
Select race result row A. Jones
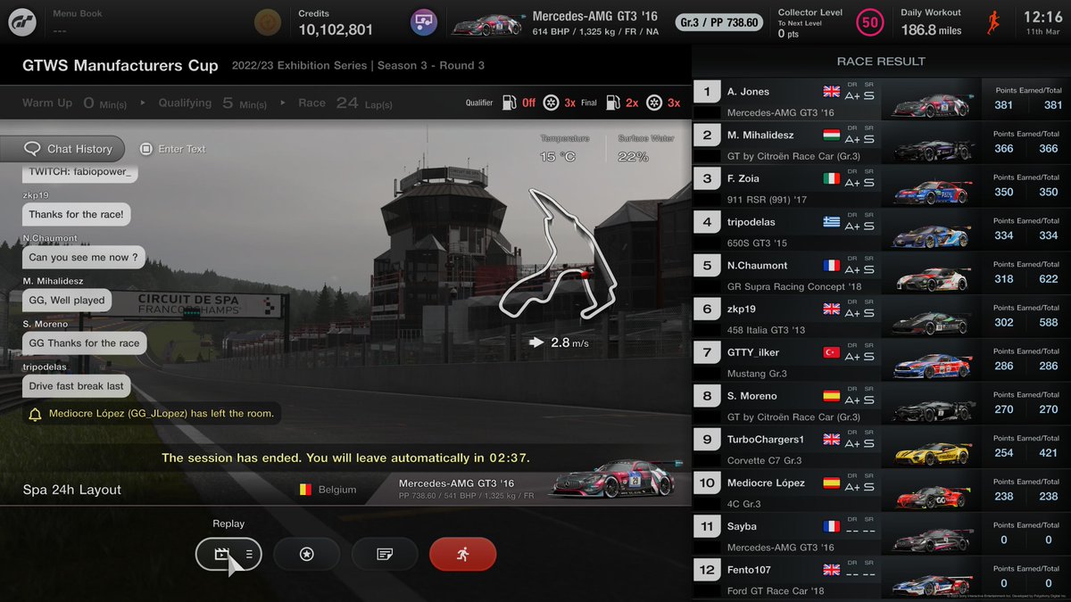click(881, 99)
